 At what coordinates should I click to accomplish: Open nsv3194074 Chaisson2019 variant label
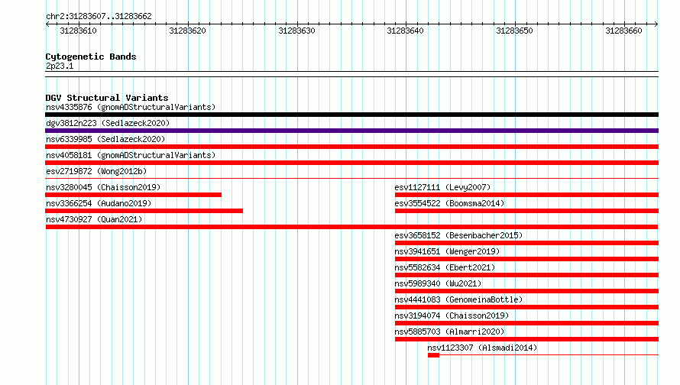point(452,315)
